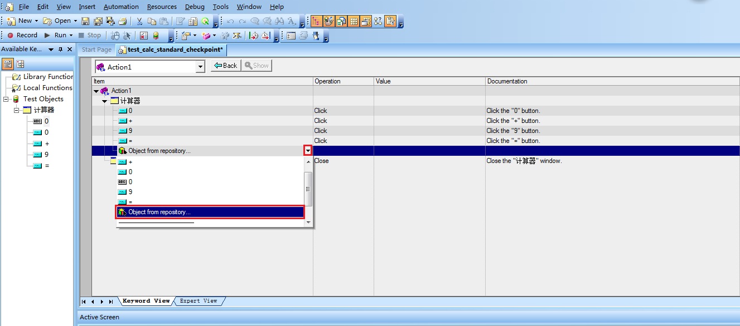Open the Run button dropdown arrow

[71, 36]
